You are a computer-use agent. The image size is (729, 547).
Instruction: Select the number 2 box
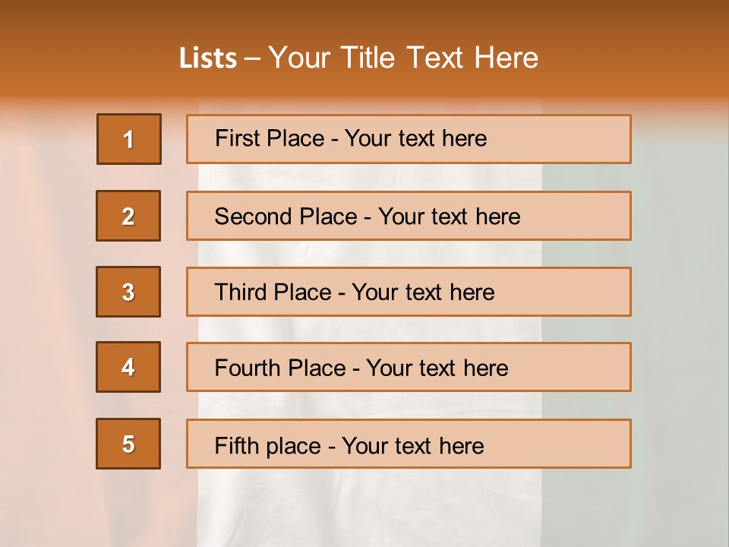tap(128, 216)
